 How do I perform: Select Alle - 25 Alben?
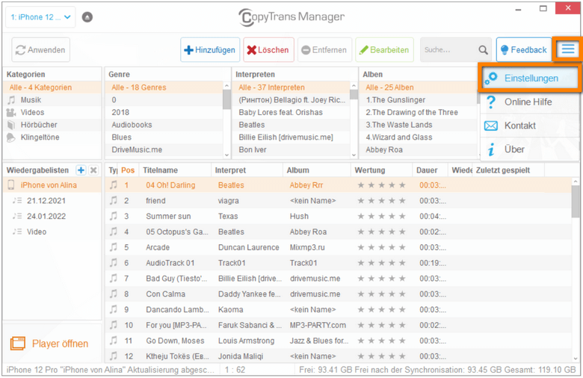point(418,87)
